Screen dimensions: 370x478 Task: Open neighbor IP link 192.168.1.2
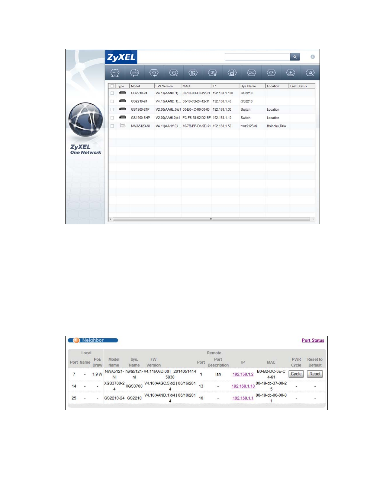(243, 374)
